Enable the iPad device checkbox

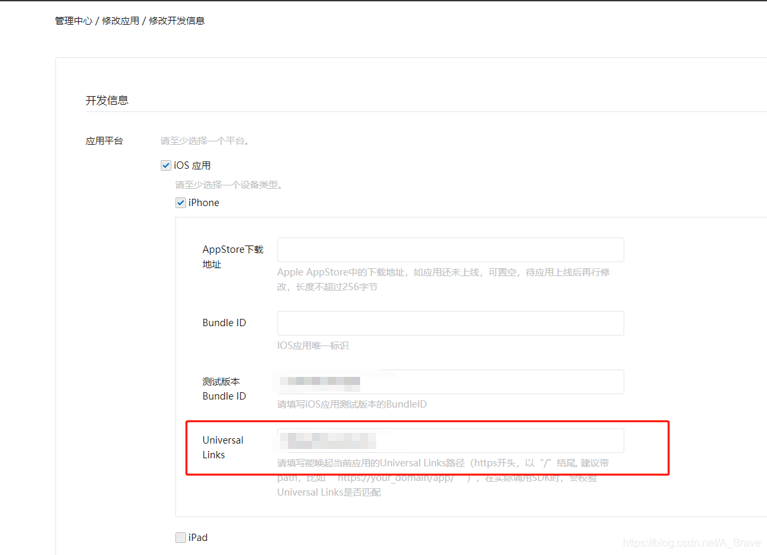coord(181,538)
